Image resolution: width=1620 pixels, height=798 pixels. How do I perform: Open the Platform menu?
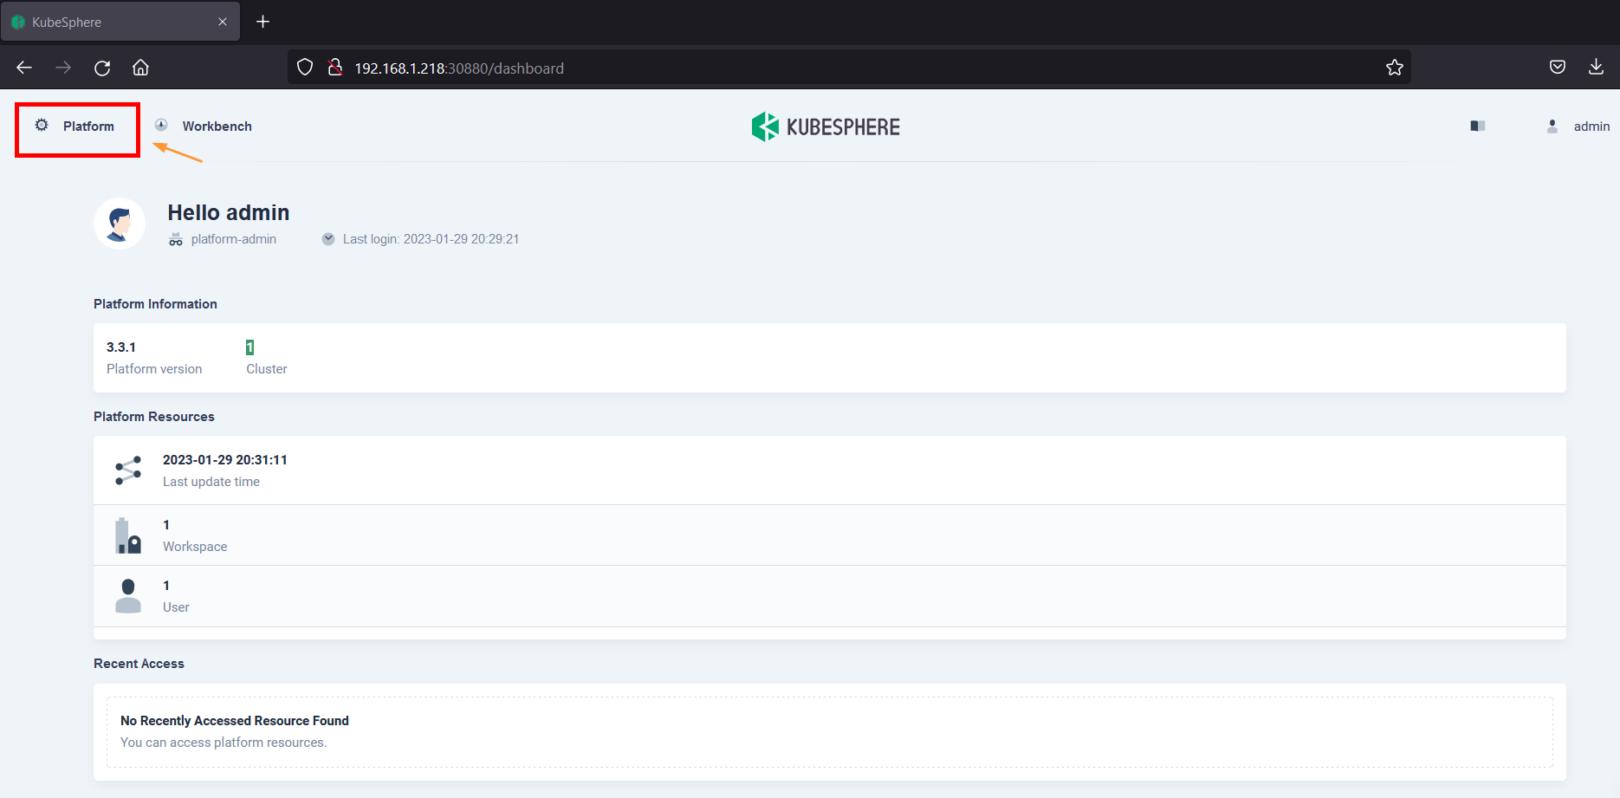click(77, 127)
